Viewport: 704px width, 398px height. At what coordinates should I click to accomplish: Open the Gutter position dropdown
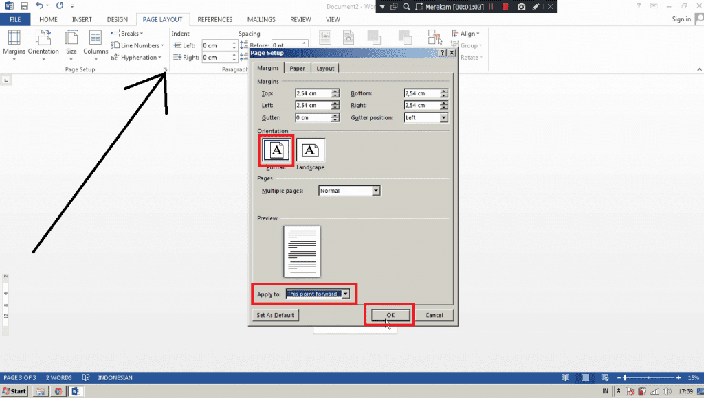coord(443,118)
